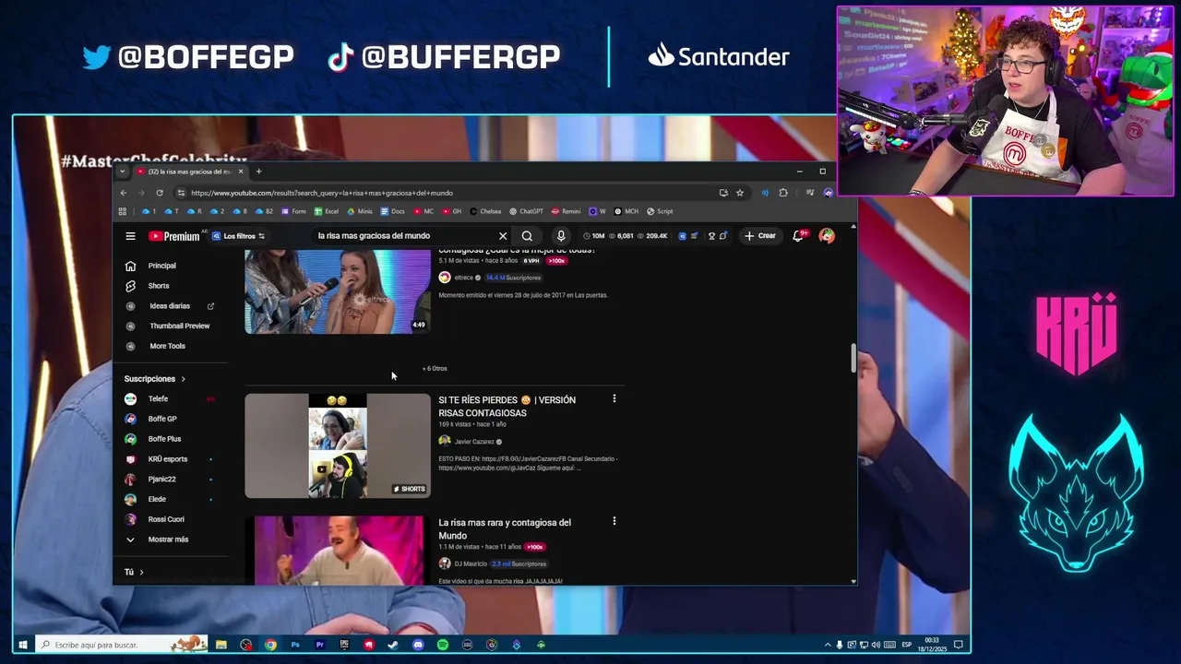Click the YouTube Premium logo
1181x664 pixels.
(173, 236)
